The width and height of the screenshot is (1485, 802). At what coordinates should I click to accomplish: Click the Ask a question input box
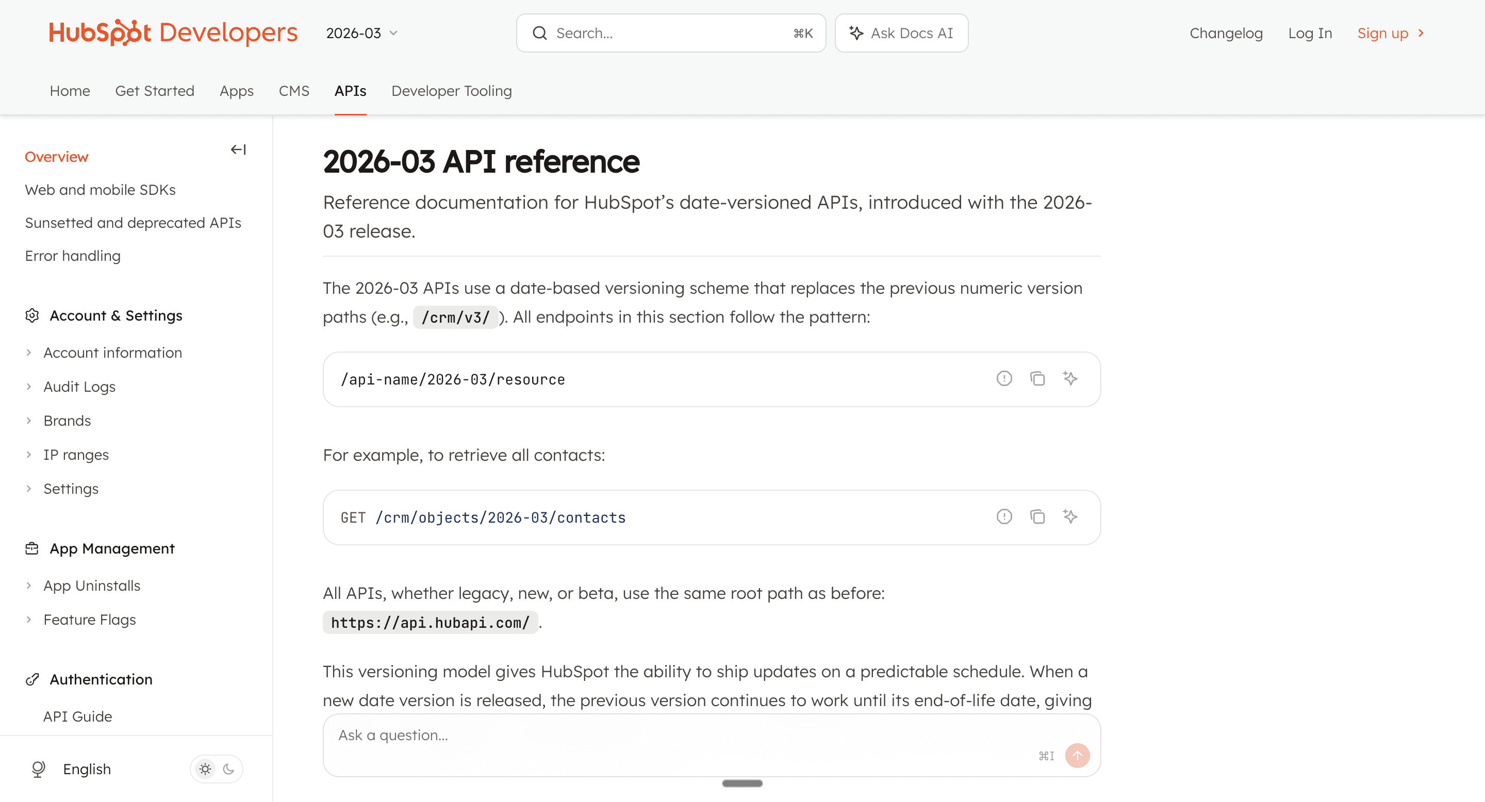680,736
